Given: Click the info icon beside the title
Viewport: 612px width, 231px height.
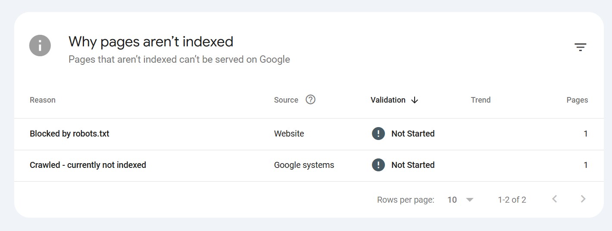Looking at the screenshot, I should tap(40, 45).
